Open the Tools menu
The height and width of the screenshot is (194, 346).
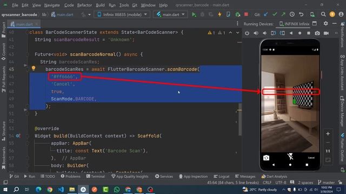pos(124,5)
